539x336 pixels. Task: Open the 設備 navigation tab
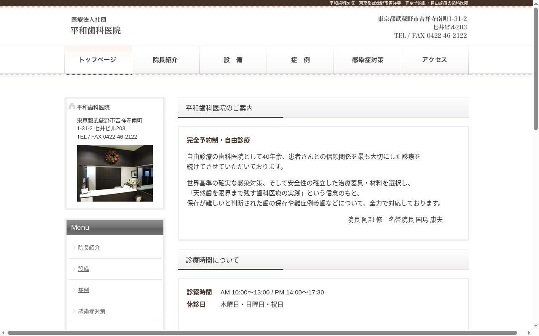click(x=233, y=60)
